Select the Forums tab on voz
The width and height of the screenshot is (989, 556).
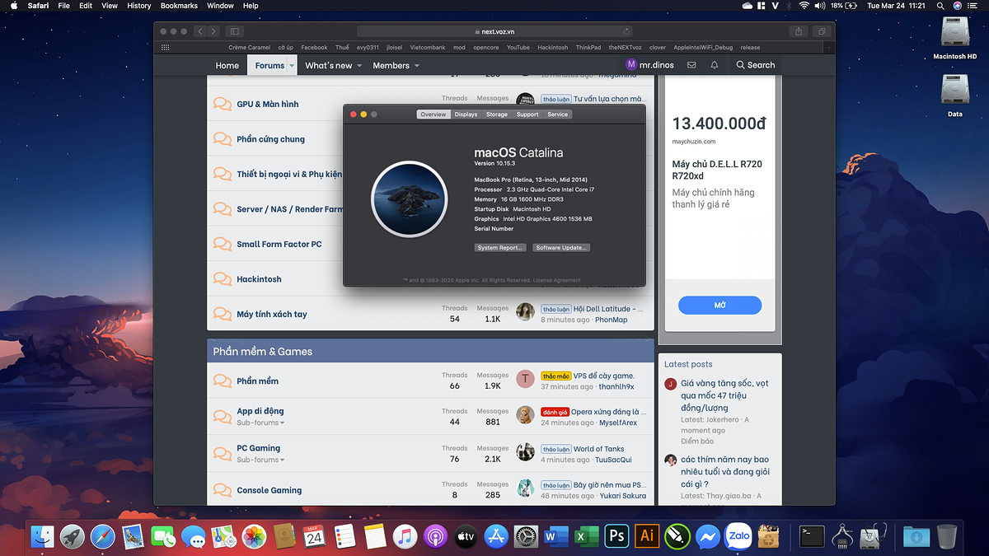[270, 65]
